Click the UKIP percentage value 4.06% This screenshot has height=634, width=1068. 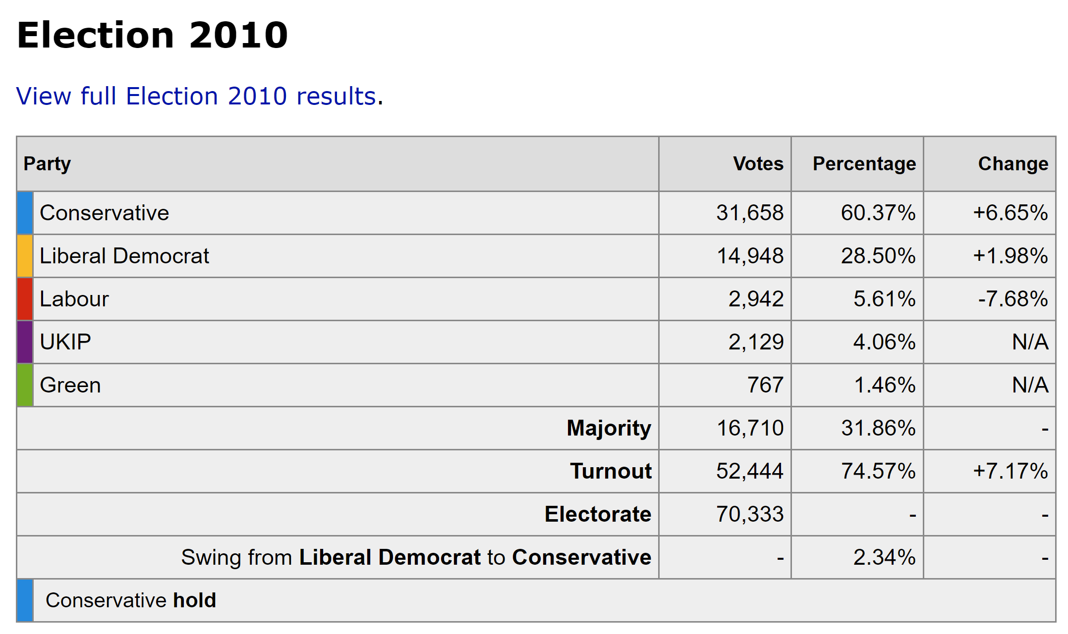[x=884, y=342]
